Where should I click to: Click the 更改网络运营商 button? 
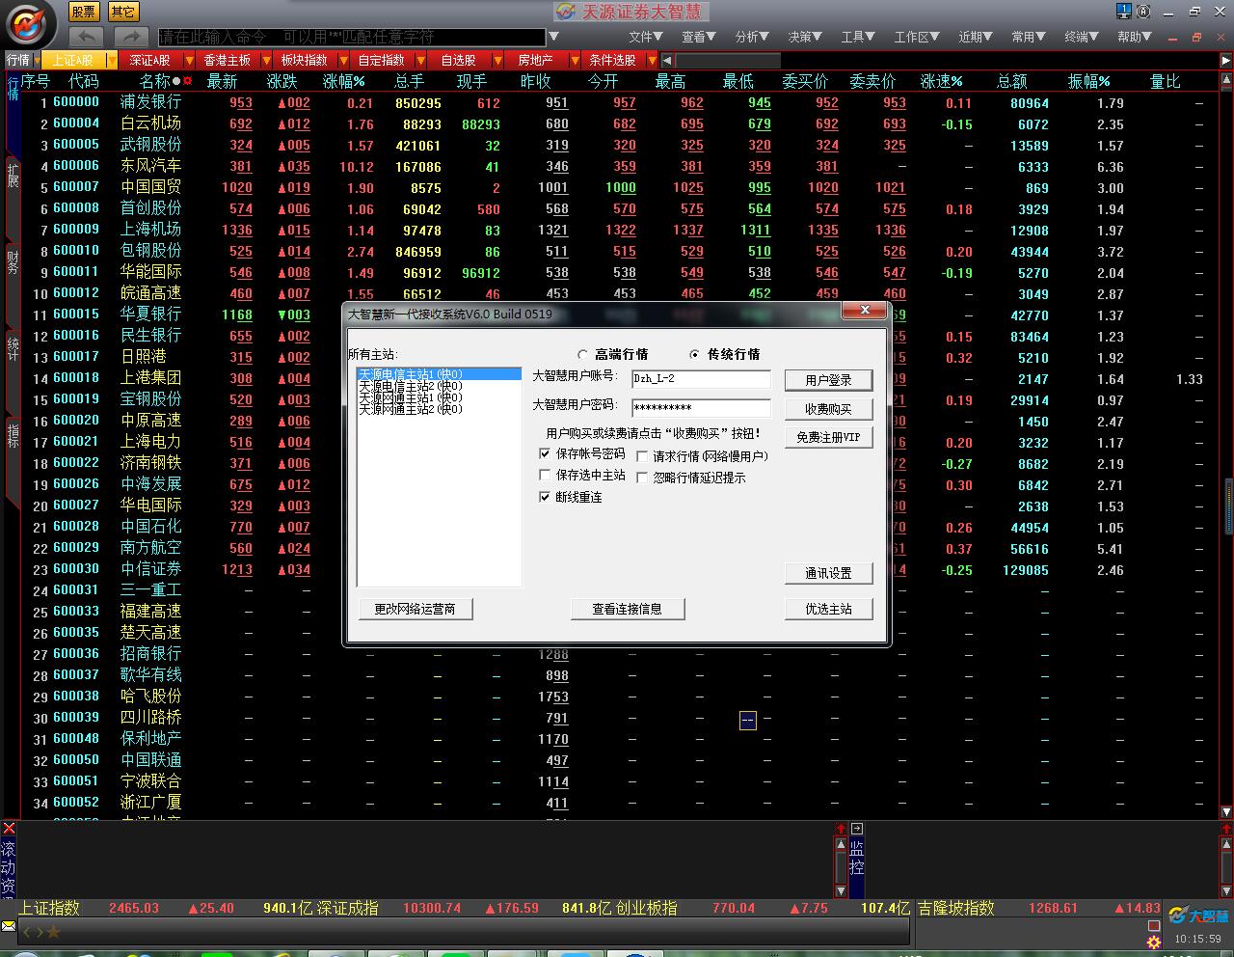(415, 609)
